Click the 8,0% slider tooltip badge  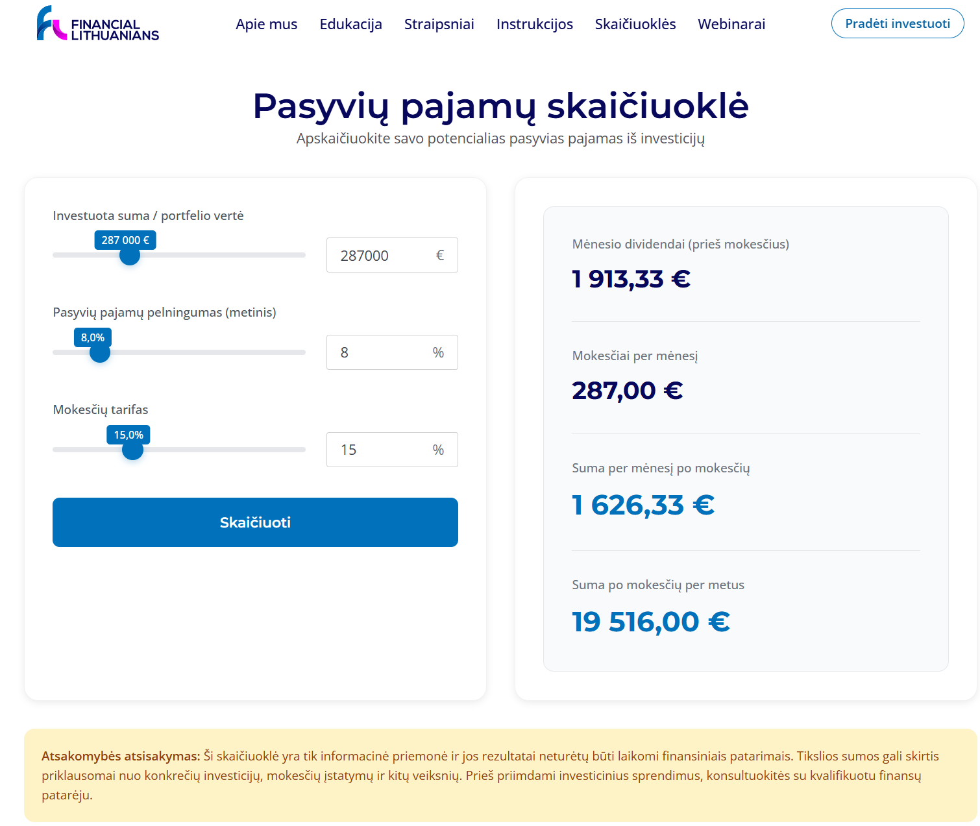pos(92,337)
